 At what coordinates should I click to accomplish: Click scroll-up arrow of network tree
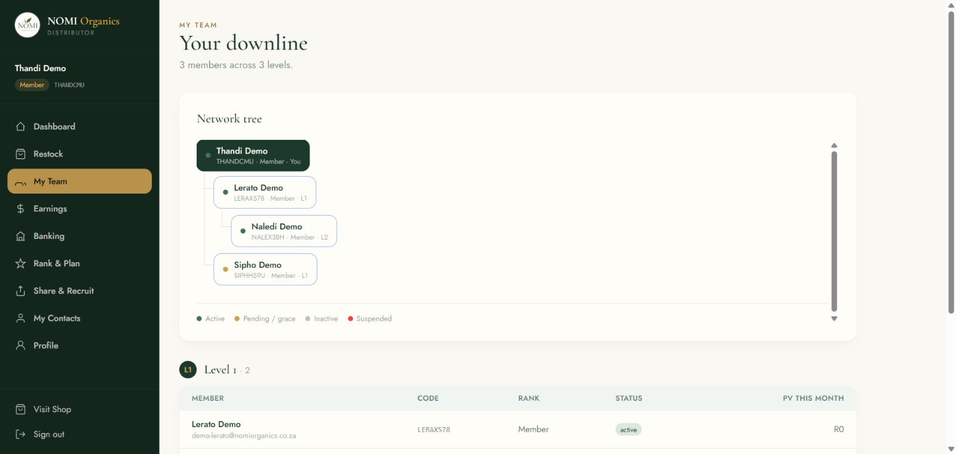point(834,146)
